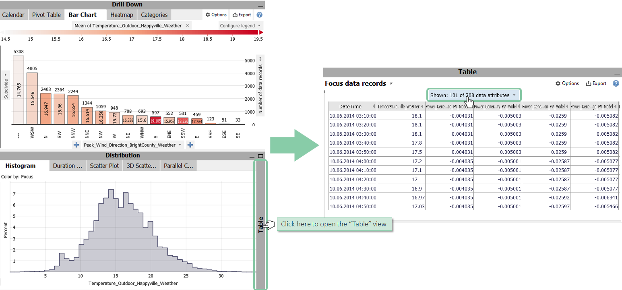Open the Configure legend dropdown
The height and width of the screenshot is (290, 622).
tap(240, 25)
